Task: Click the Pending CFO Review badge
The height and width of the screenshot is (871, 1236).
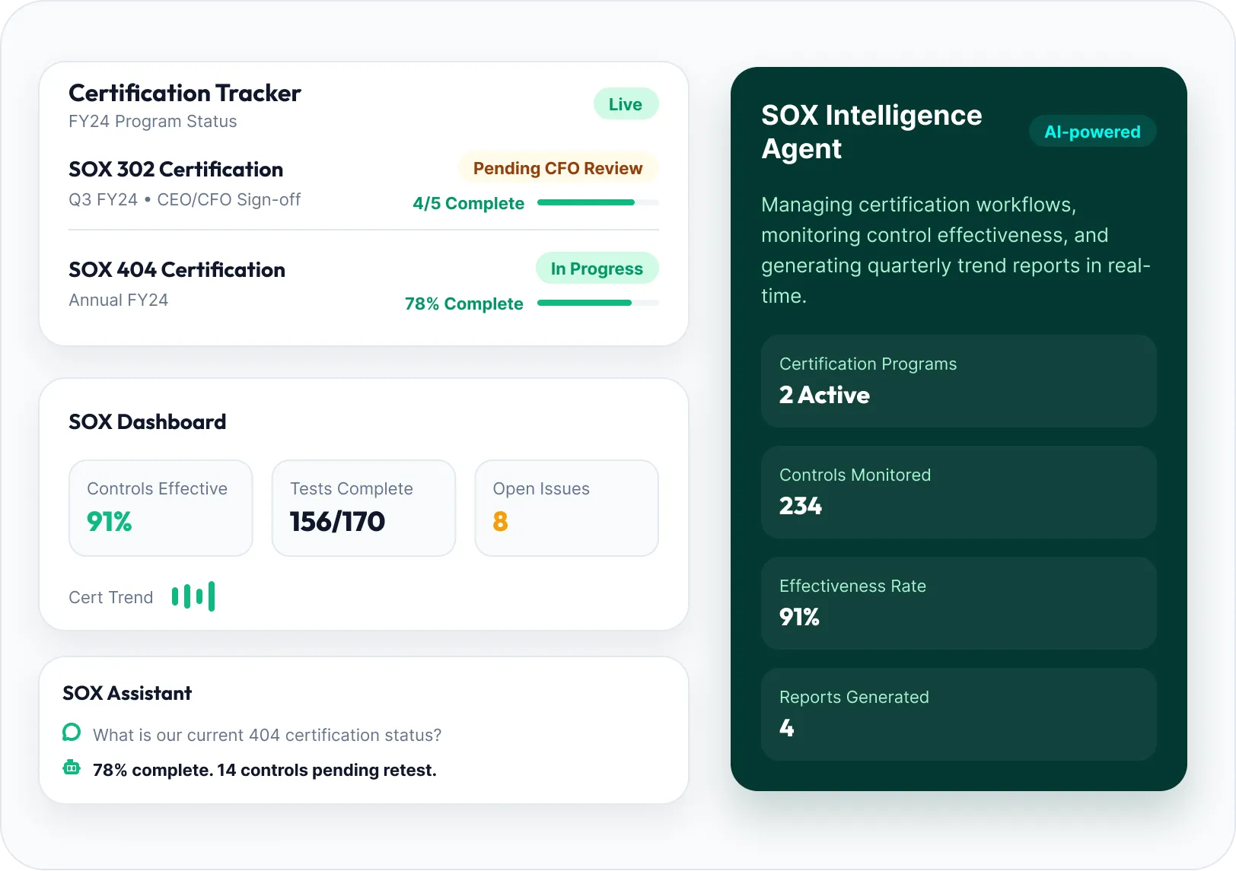Action: [x=558, y=168]
